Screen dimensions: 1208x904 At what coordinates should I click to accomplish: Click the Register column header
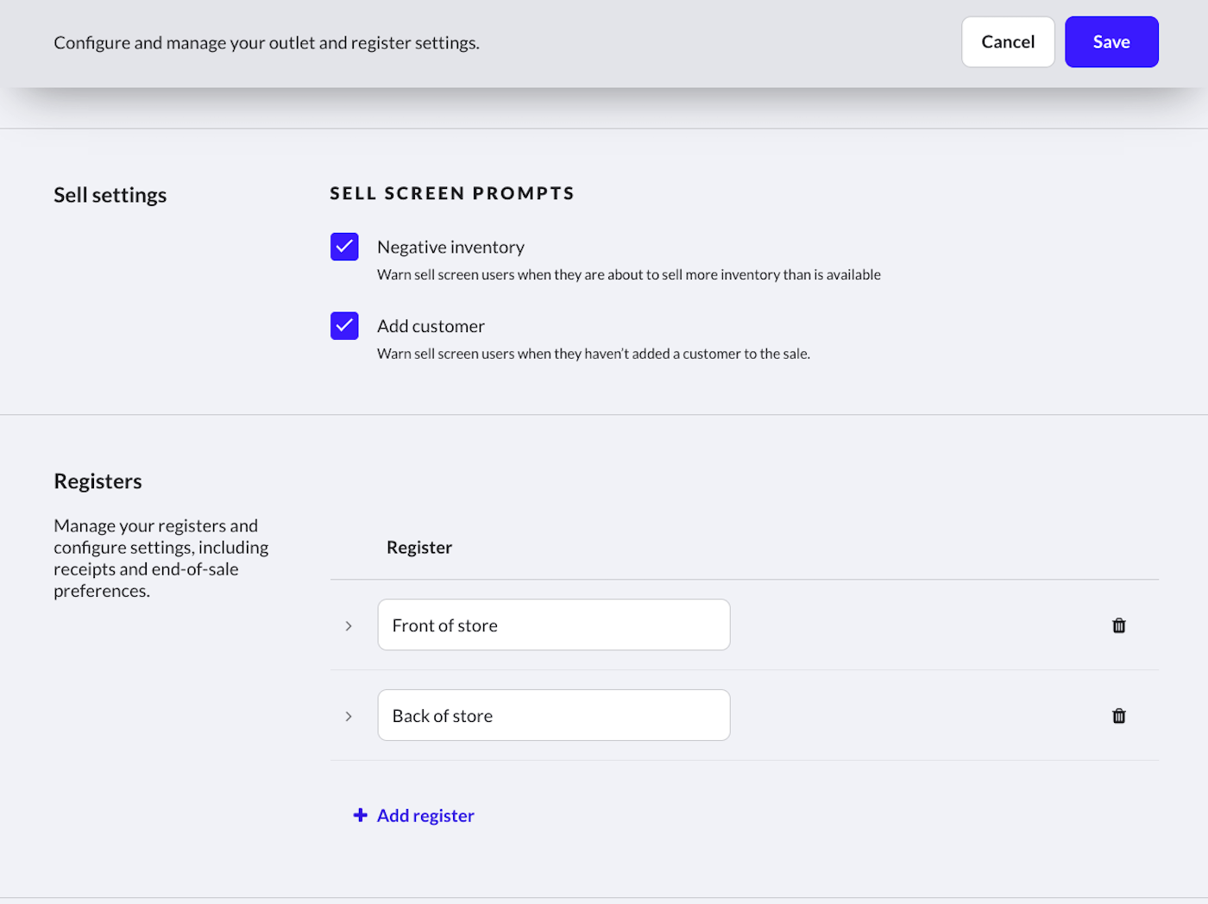(419, 548)
